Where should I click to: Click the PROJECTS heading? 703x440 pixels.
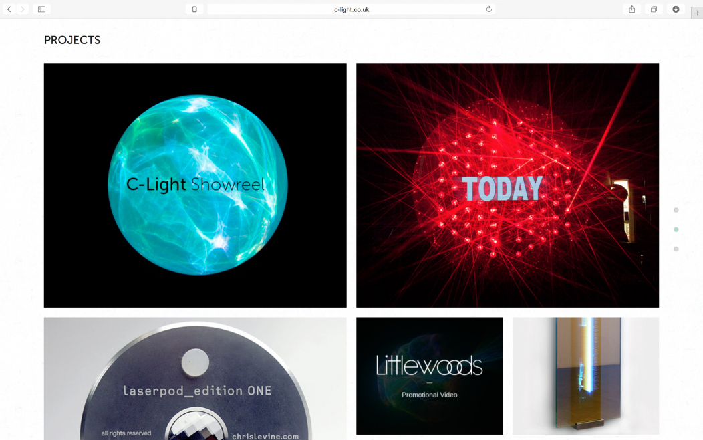coord(72,40)
